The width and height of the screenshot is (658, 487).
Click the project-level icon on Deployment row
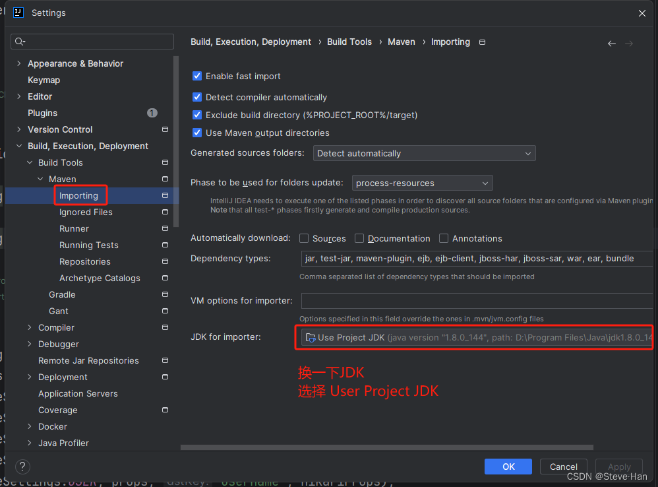point(165,377)
